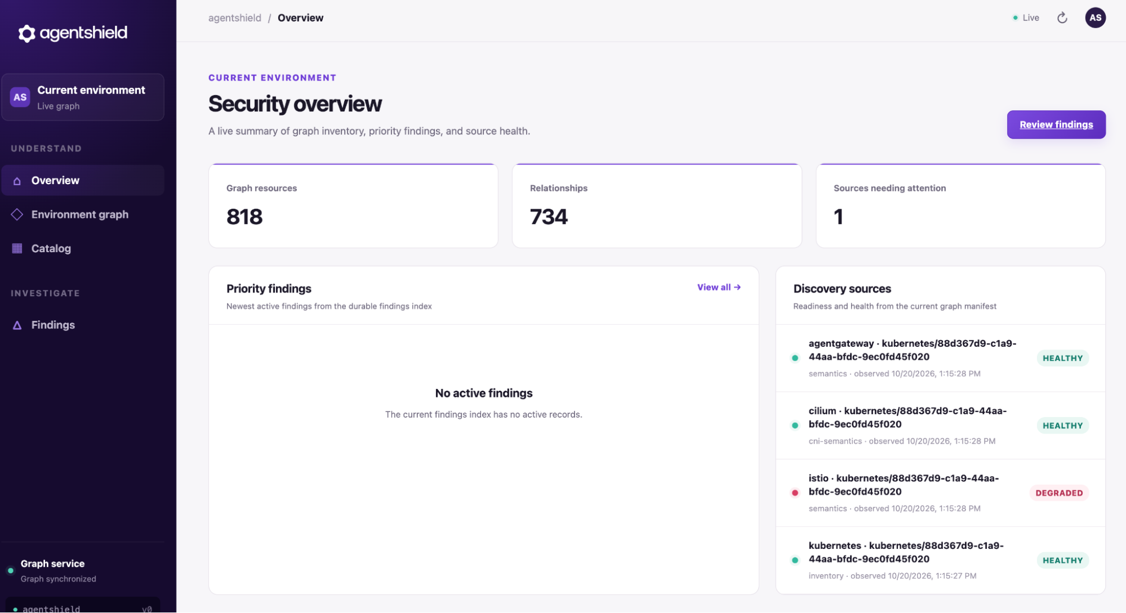
Task: Click the agentshield breadcrumb link
Action: pyautogui.click(x=234, y=18)
